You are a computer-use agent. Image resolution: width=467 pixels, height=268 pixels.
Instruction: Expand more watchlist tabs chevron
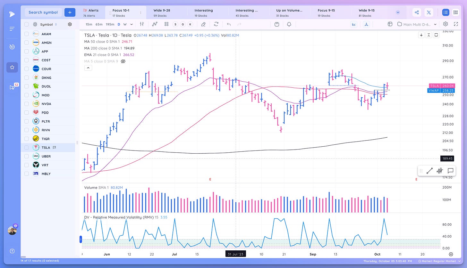398,12
